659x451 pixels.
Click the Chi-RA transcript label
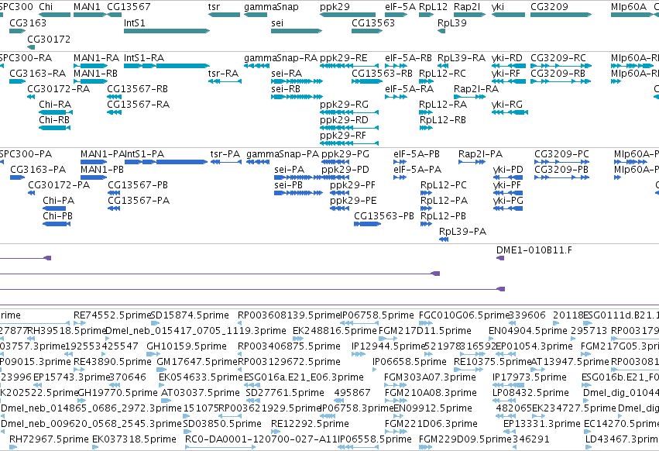click(x=55, y=105)
